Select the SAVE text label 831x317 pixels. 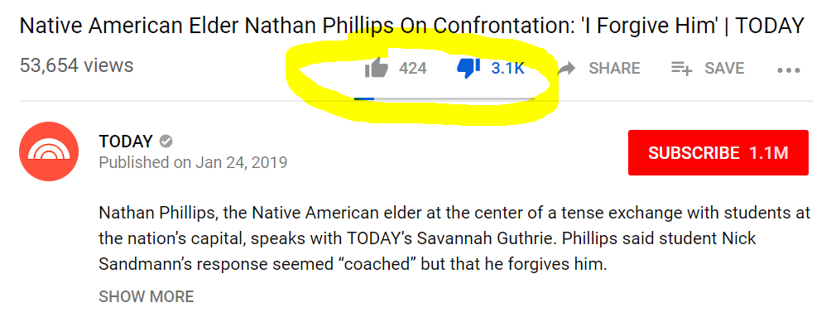[724, 69]
